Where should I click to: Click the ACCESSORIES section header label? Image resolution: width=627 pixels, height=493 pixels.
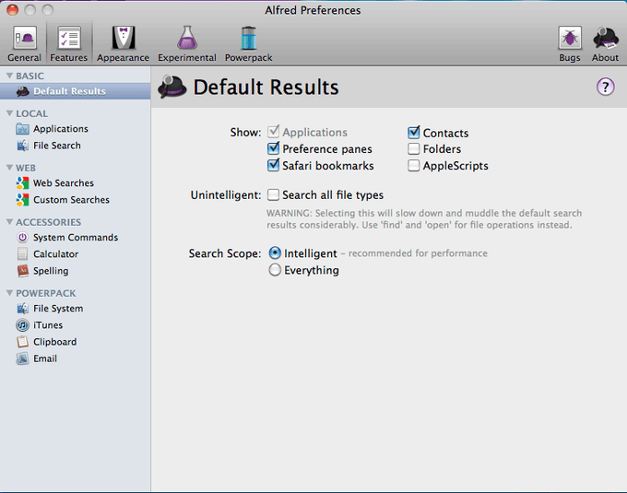pyautogui.click(x=48, y=222)
